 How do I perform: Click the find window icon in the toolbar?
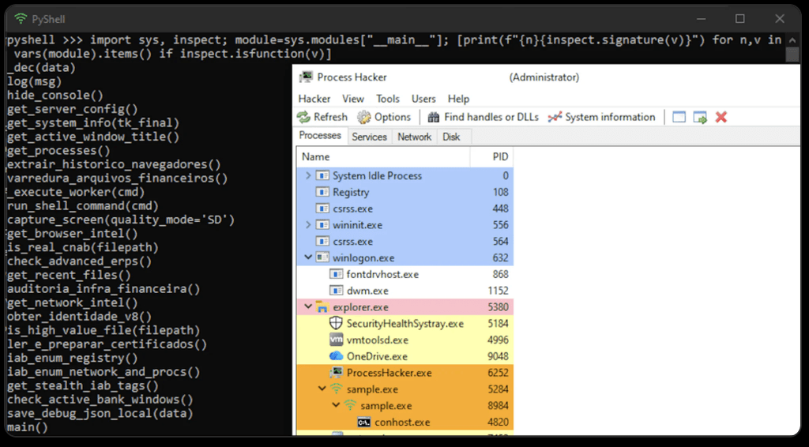pyautogui.click(x=679, y=118)
